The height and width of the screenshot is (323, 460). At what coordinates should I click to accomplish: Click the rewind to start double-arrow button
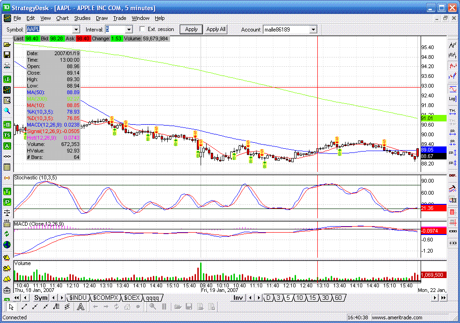tap(17, 298)
